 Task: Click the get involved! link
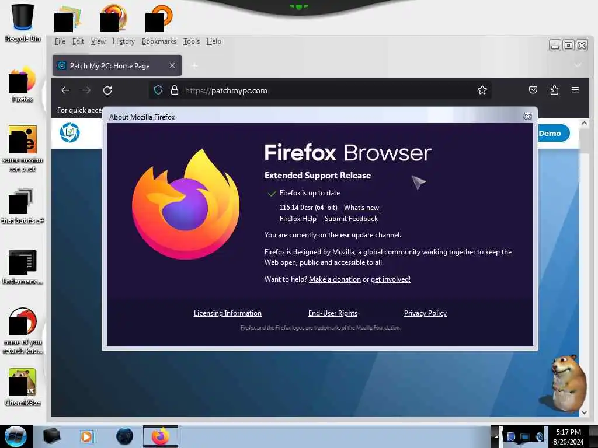point(391,279)
